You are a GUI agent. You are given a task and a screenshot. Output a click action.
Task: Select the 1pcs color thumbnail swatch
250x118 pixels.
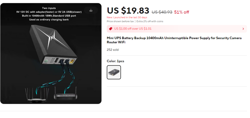[x=114, y=72]
